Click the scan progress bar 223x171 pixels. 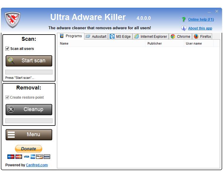pos(29,72)
